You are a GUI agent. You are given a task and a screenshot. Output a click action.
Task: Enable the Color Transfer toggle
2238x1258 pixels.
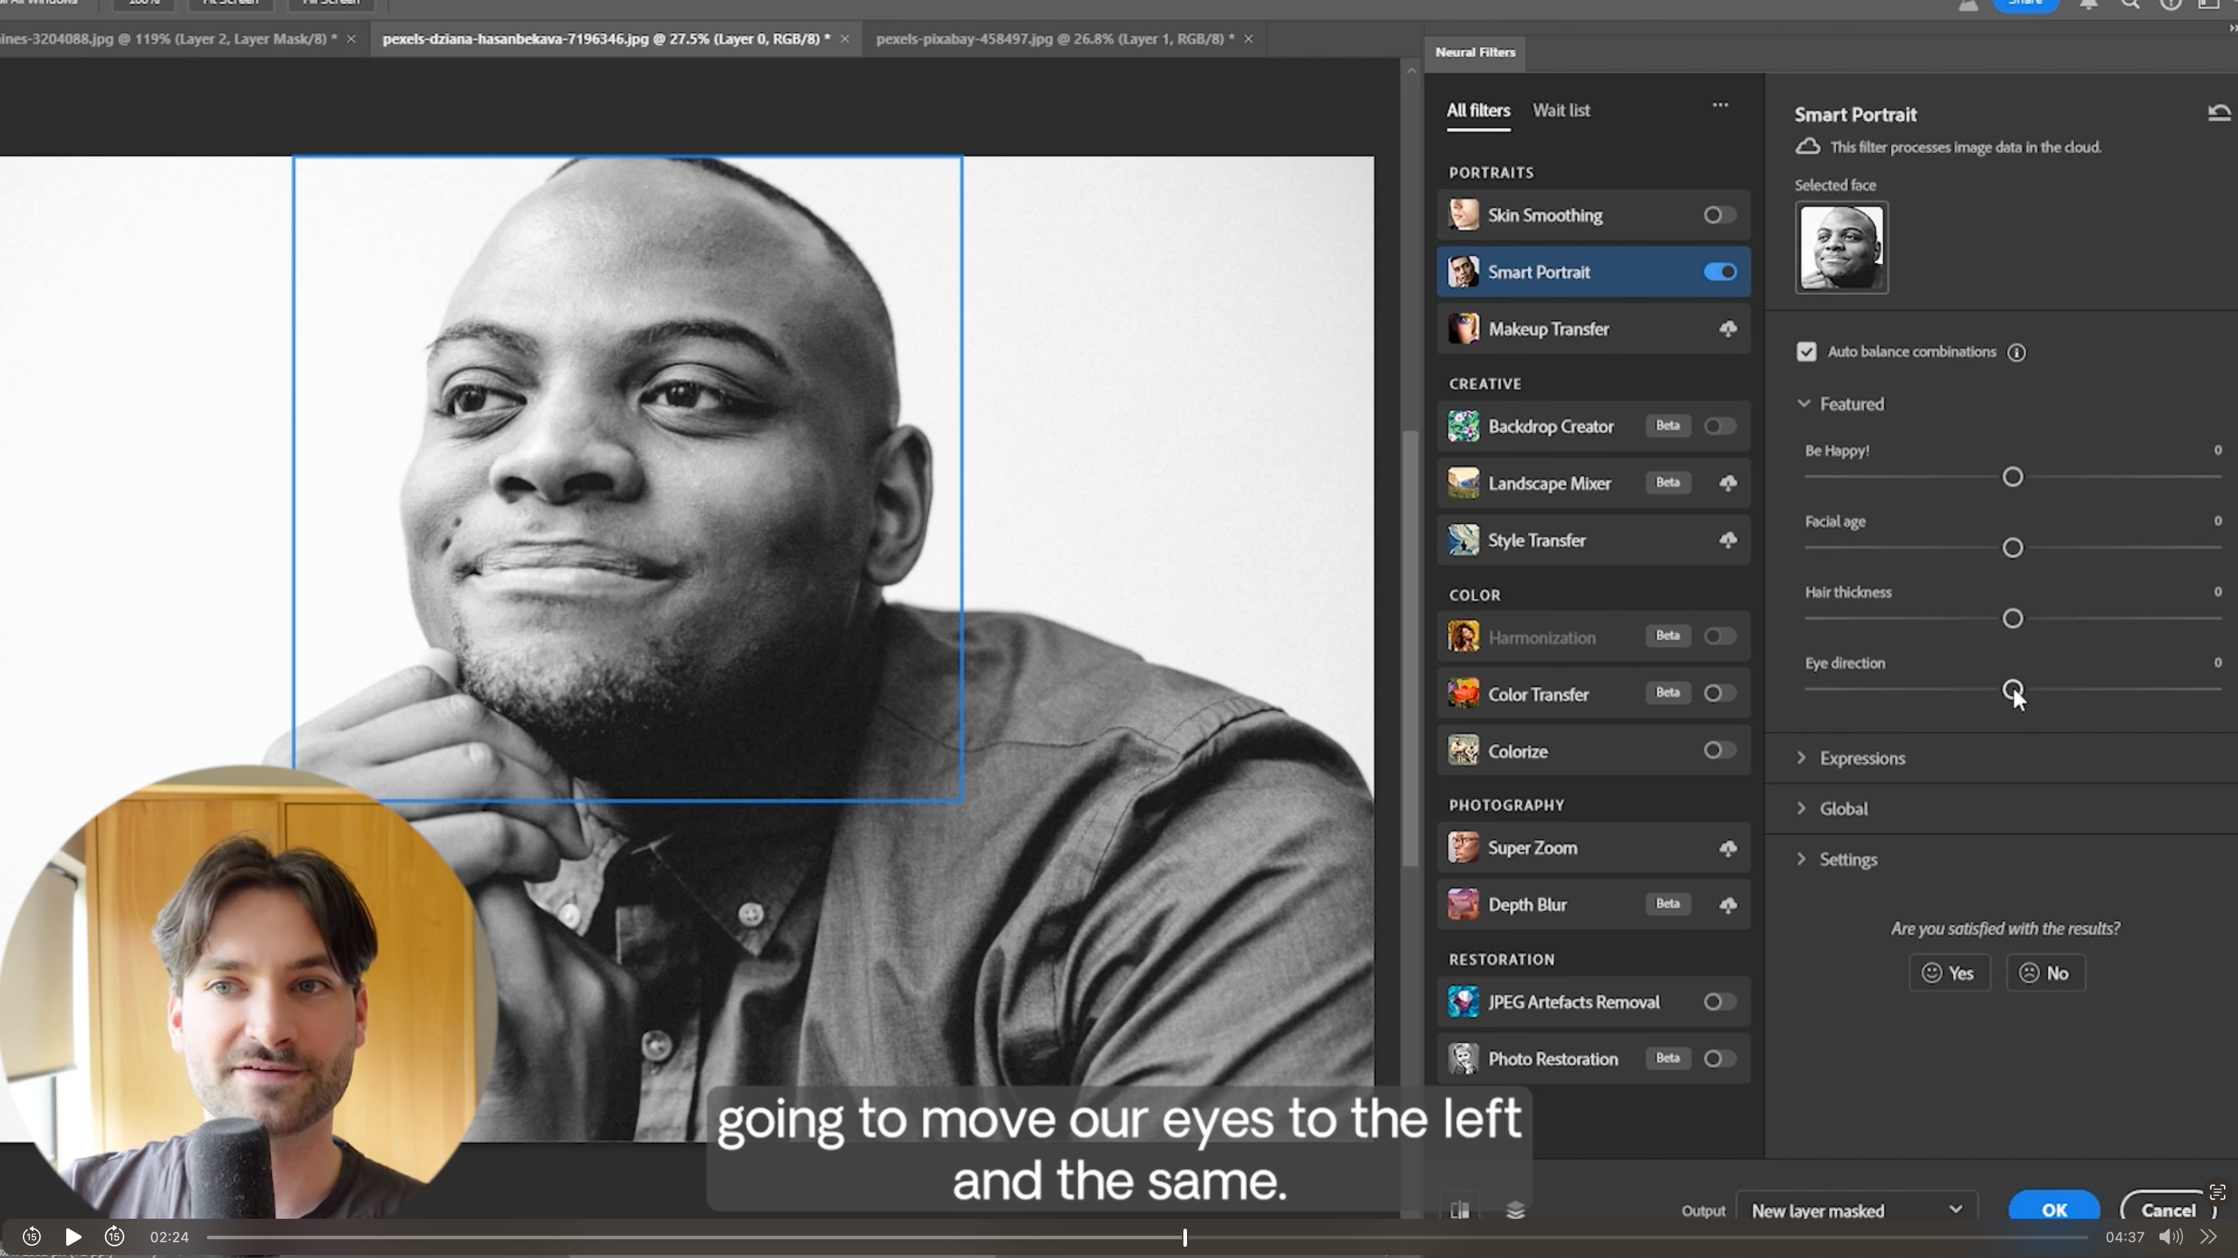(x=1720, y=693)
